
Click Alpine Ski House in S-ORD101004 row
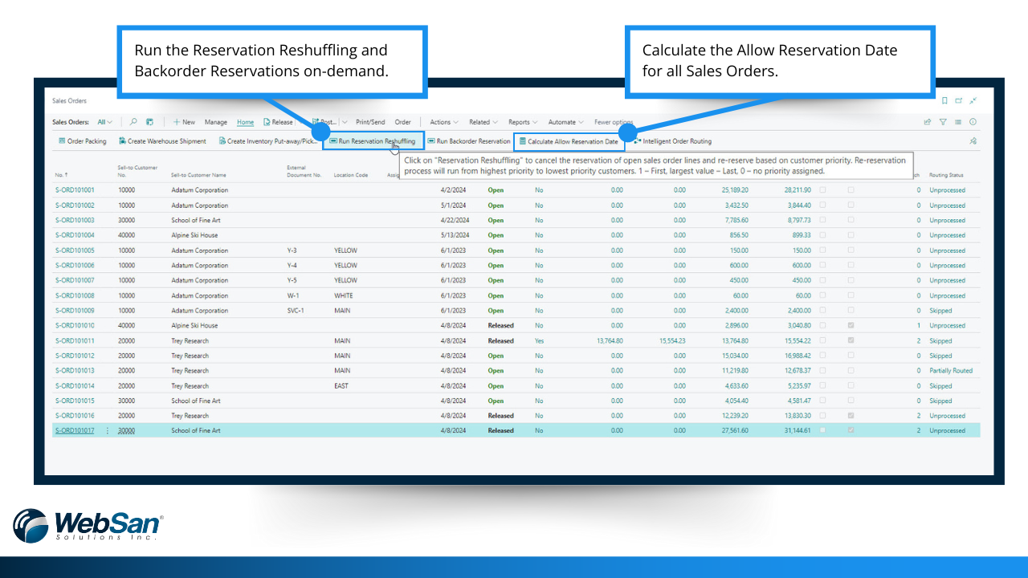[194, 235]
